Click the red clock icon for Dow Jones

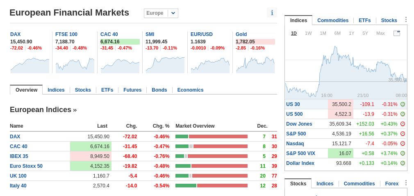tap(403, 124)
